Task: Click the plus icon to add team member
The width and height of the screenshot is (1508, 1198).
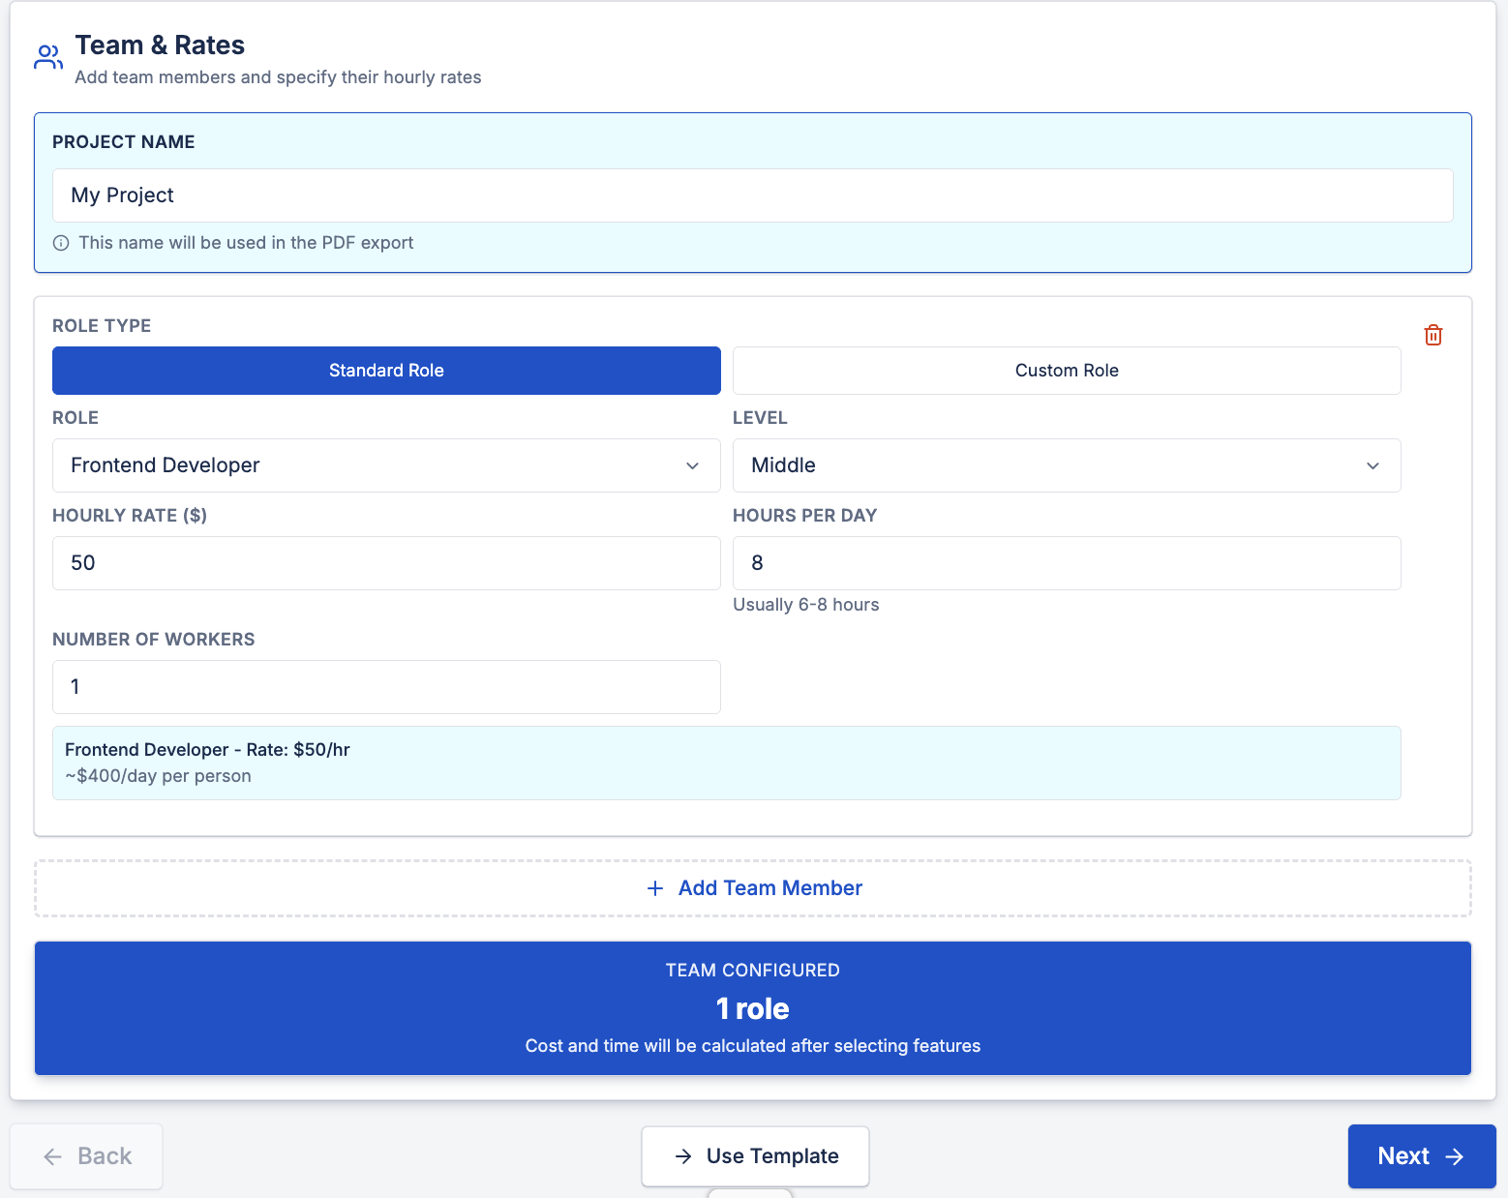Action: point(655,888)
